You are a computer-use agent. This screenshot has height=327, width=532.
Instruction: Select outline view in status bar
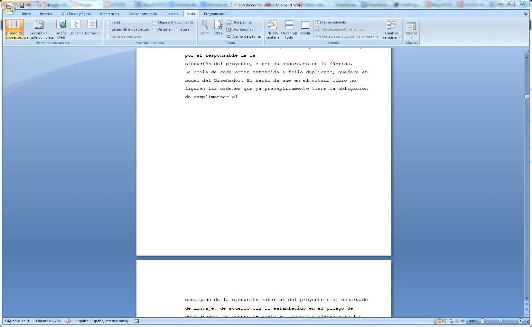[457, 321]
